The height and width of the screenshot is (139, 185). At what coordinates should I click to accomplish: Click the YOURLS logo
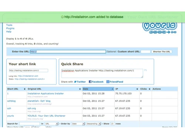point(160,28)
